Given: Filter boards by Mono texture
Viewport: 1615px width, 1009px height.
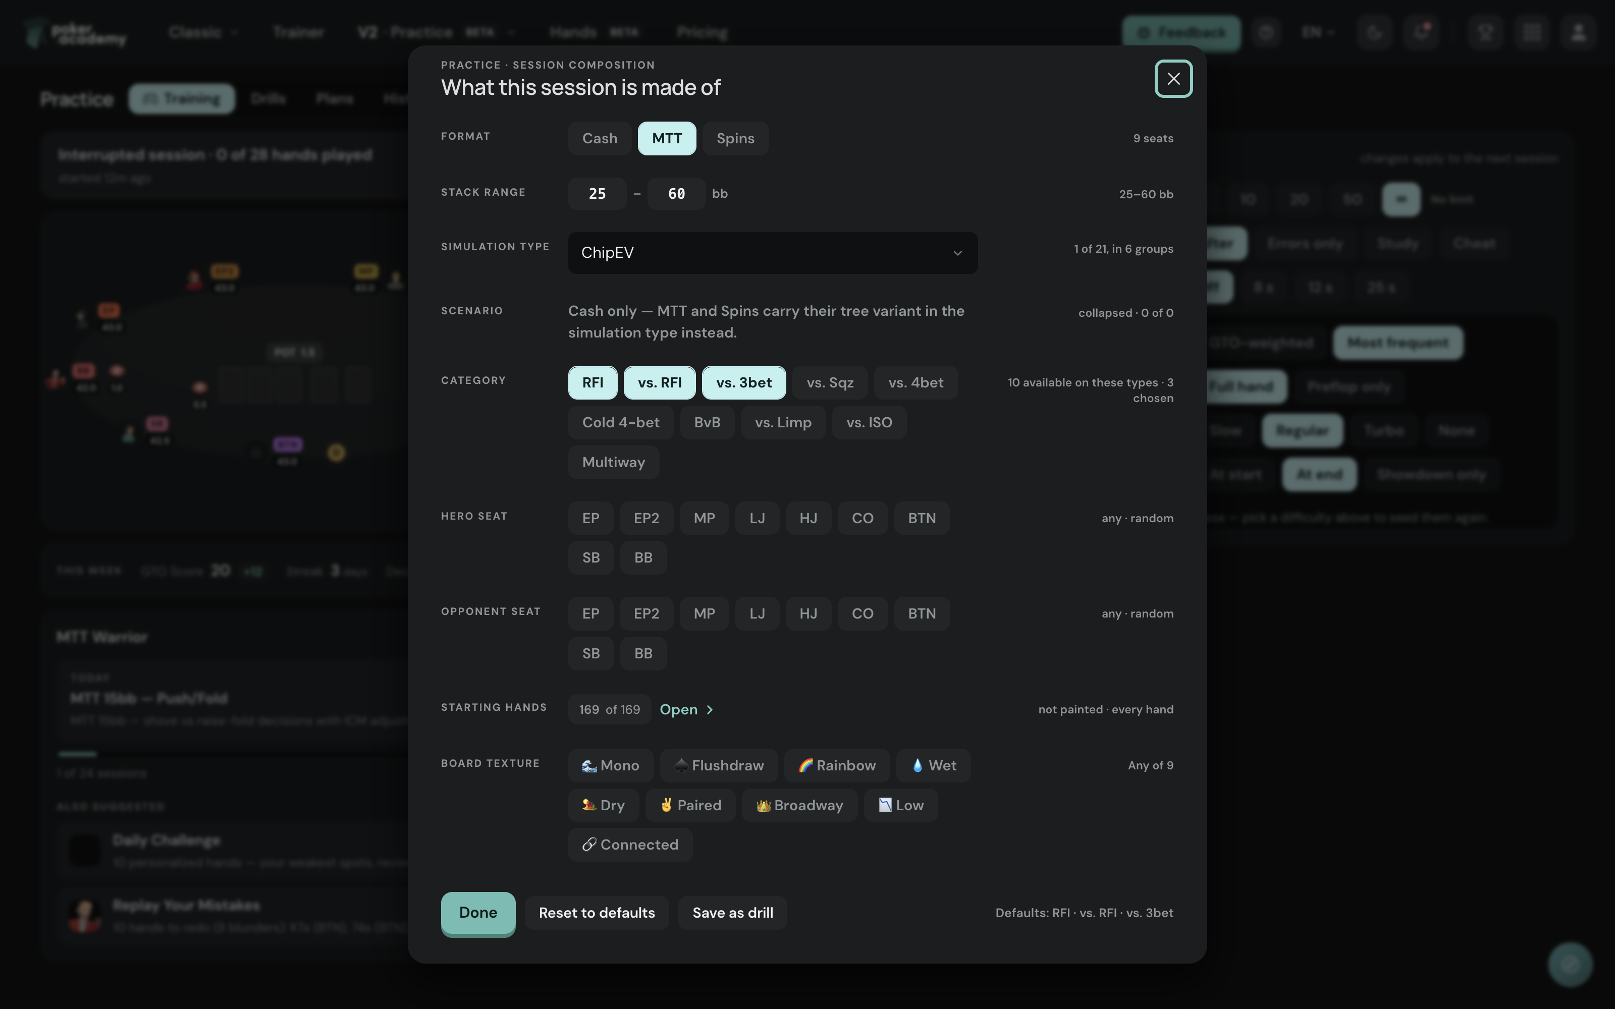Looking at the screenshot, I should (611, 765).
